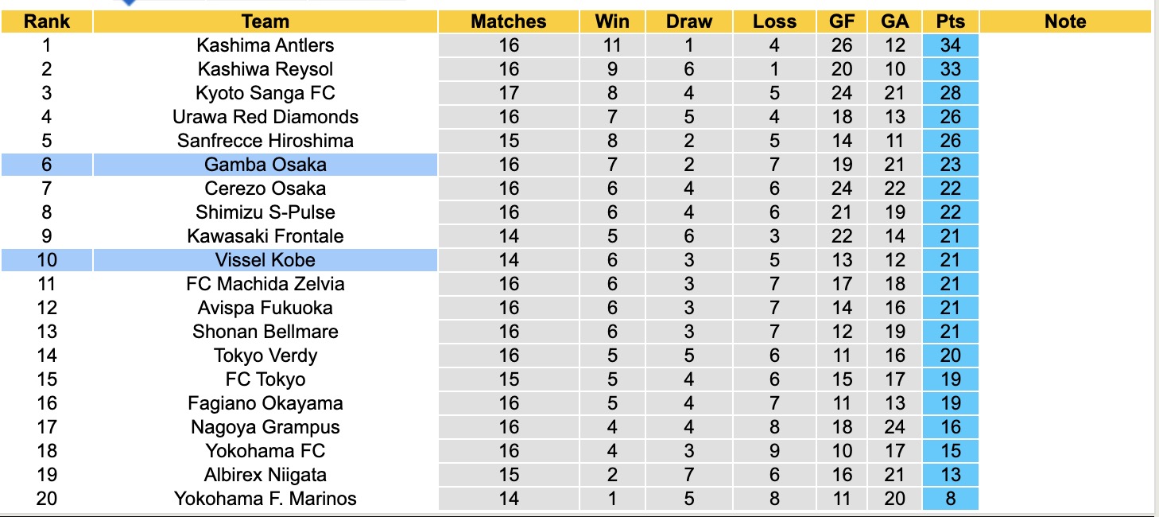Click Kashima Antlers' 34 points cell
Image resolution: width=1159 pixels, height=517 pixels.
pyautogui.click(x=950, y=45)
